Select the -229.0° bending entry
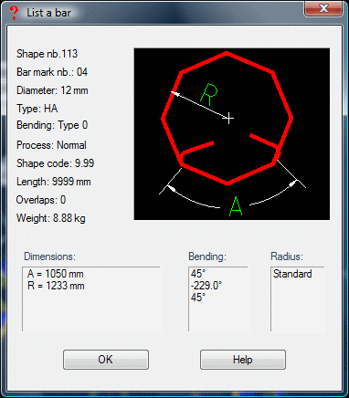Image resolution: width=349 pixels, height=398 pixels. coord(206,286)
